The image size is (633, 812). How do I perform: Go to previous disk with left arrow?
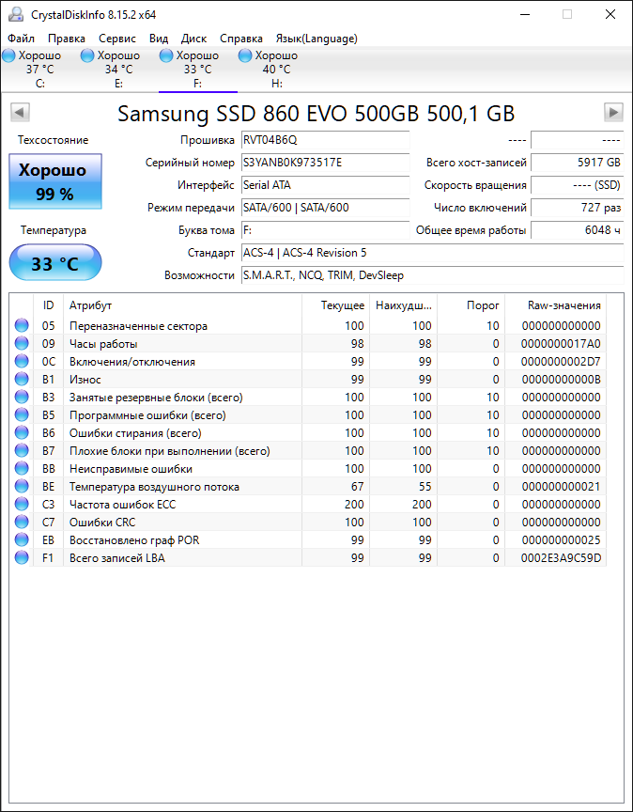click(x=20, y=112)
